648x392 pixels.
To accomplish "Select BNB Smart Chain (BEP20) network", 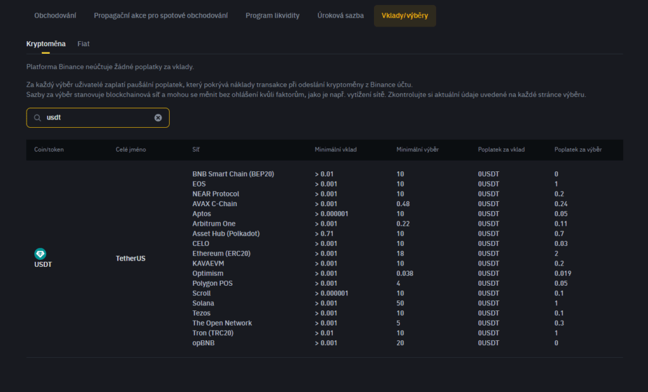I will (233, 174).
